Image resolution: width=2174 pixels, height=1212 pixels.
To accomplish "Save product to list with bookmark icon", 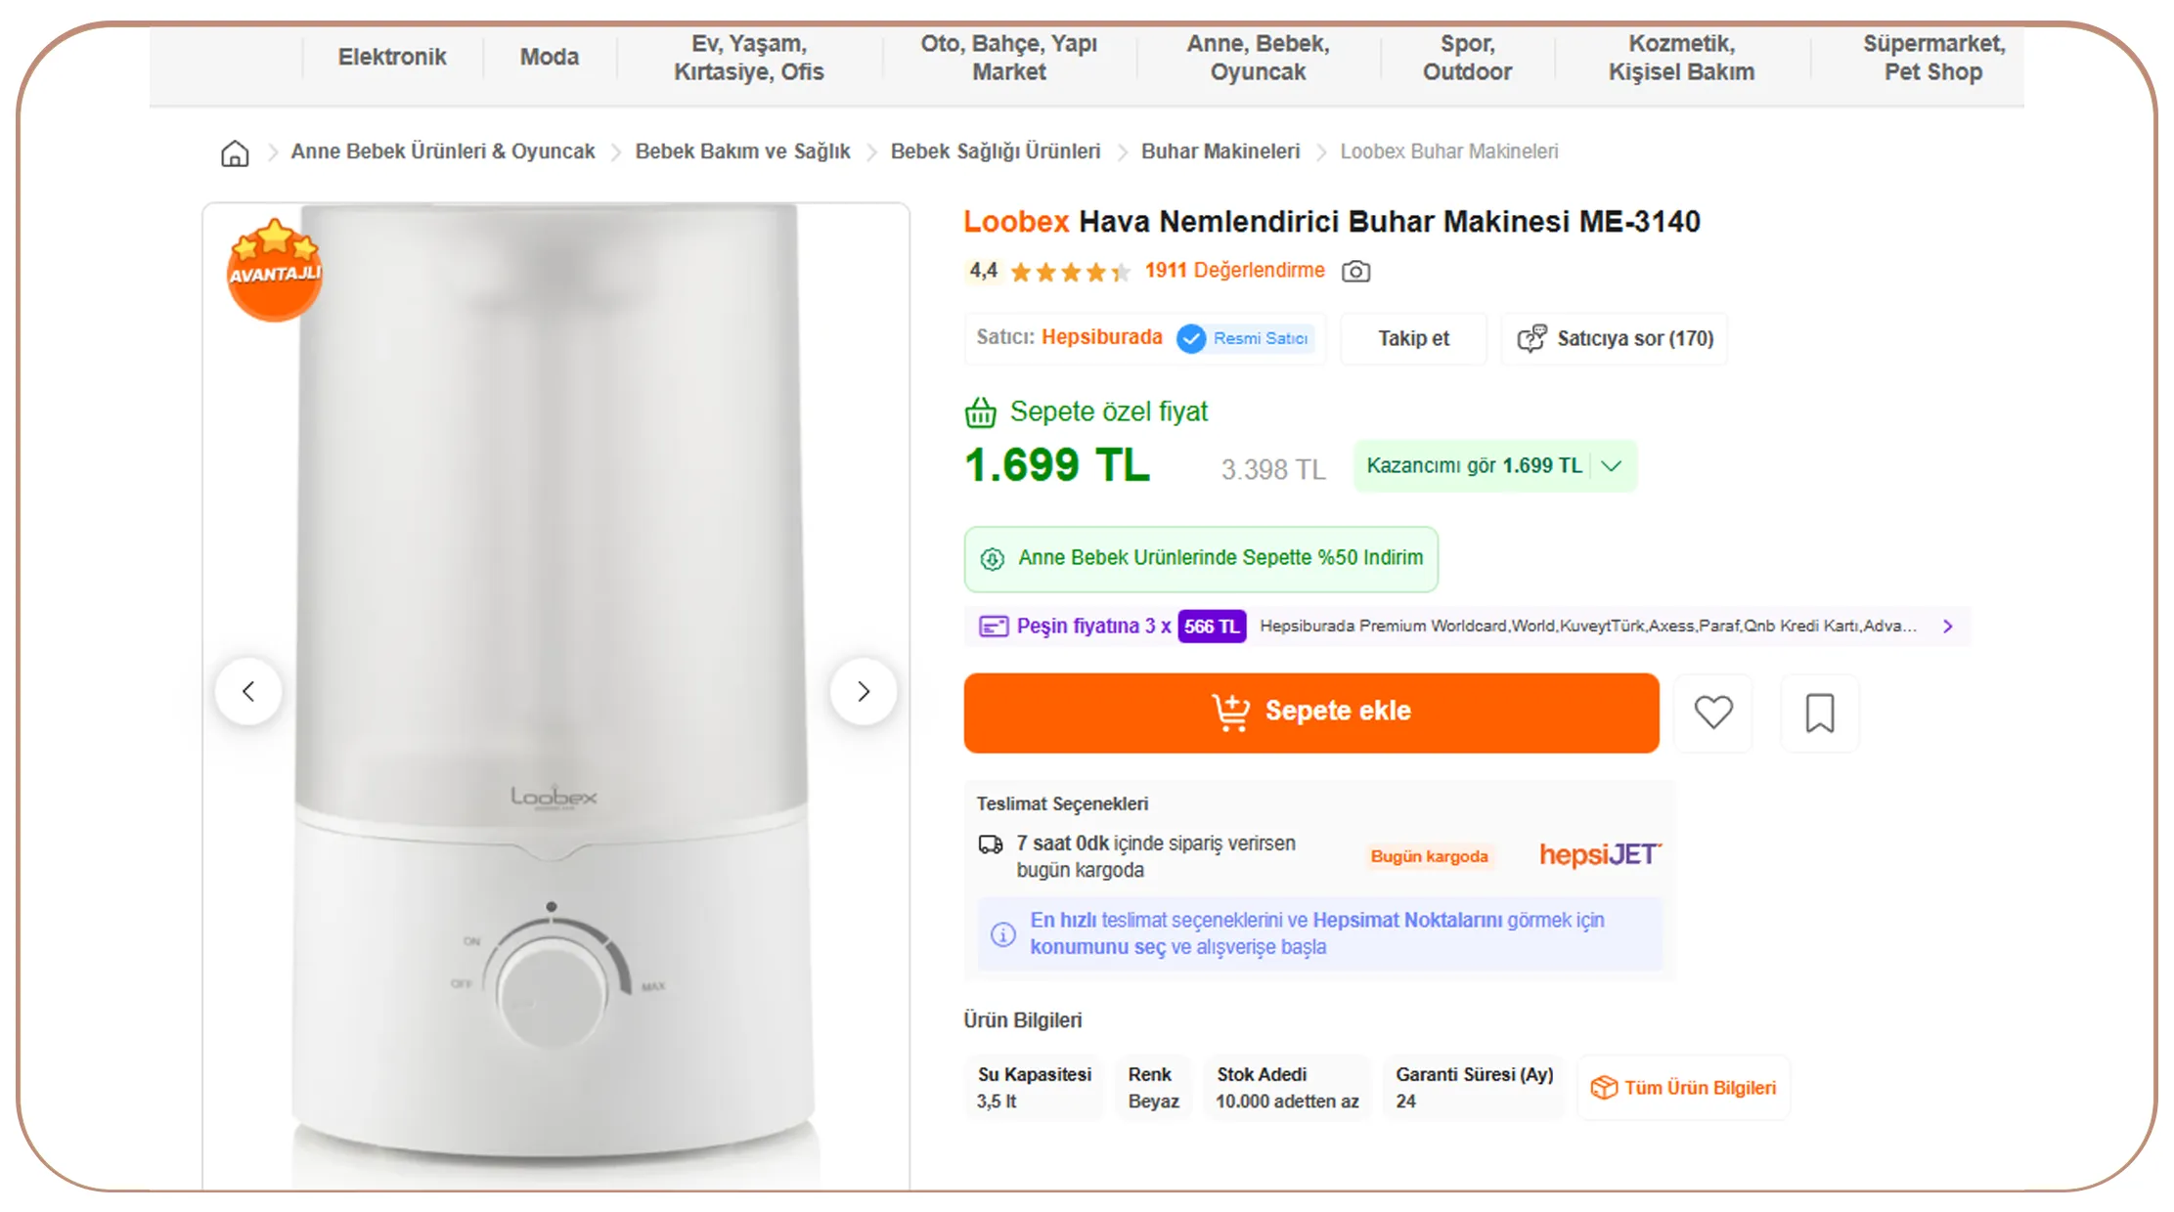I will [x=1819, y=713].
